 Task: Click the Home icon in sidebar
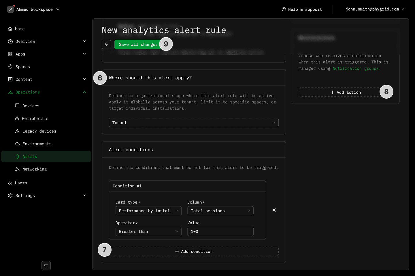10,29
